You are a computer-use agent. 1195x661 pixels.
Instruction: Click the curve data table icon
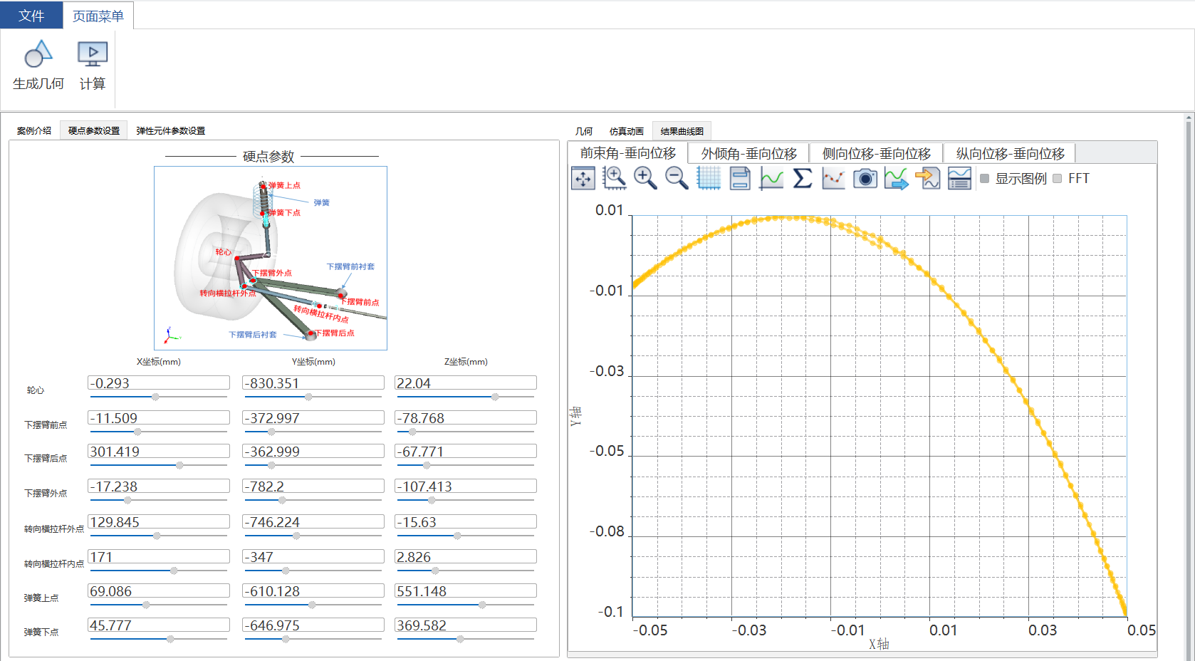tap(959, 178)
